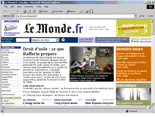Open the Edit menu

point(12,7)
